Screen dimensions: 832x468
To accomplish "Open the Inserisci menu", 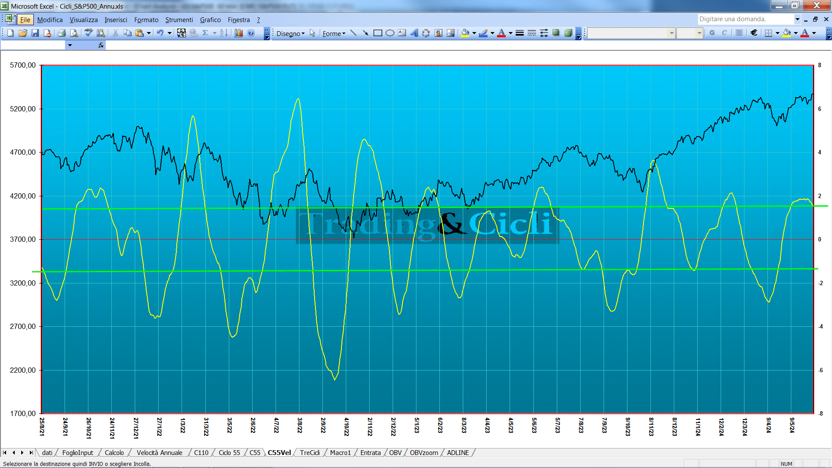I will (116, 19).
